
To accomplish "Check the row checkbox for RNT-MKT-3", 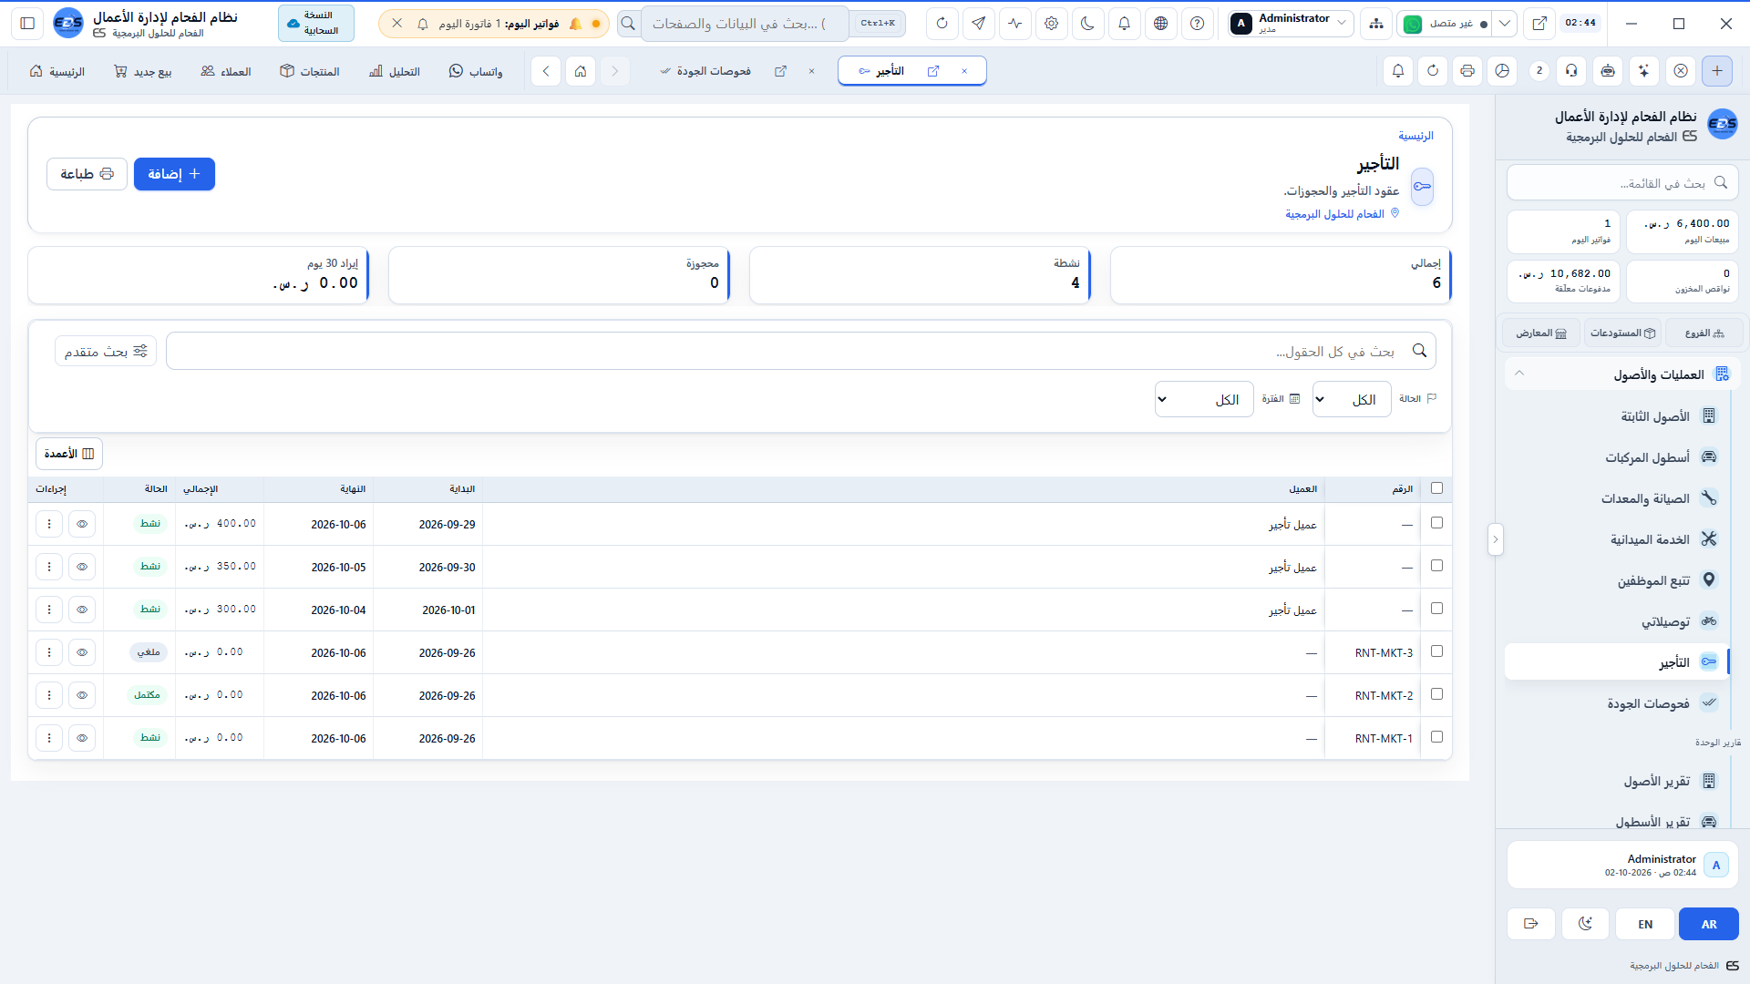I will [x=1437, y=651].
